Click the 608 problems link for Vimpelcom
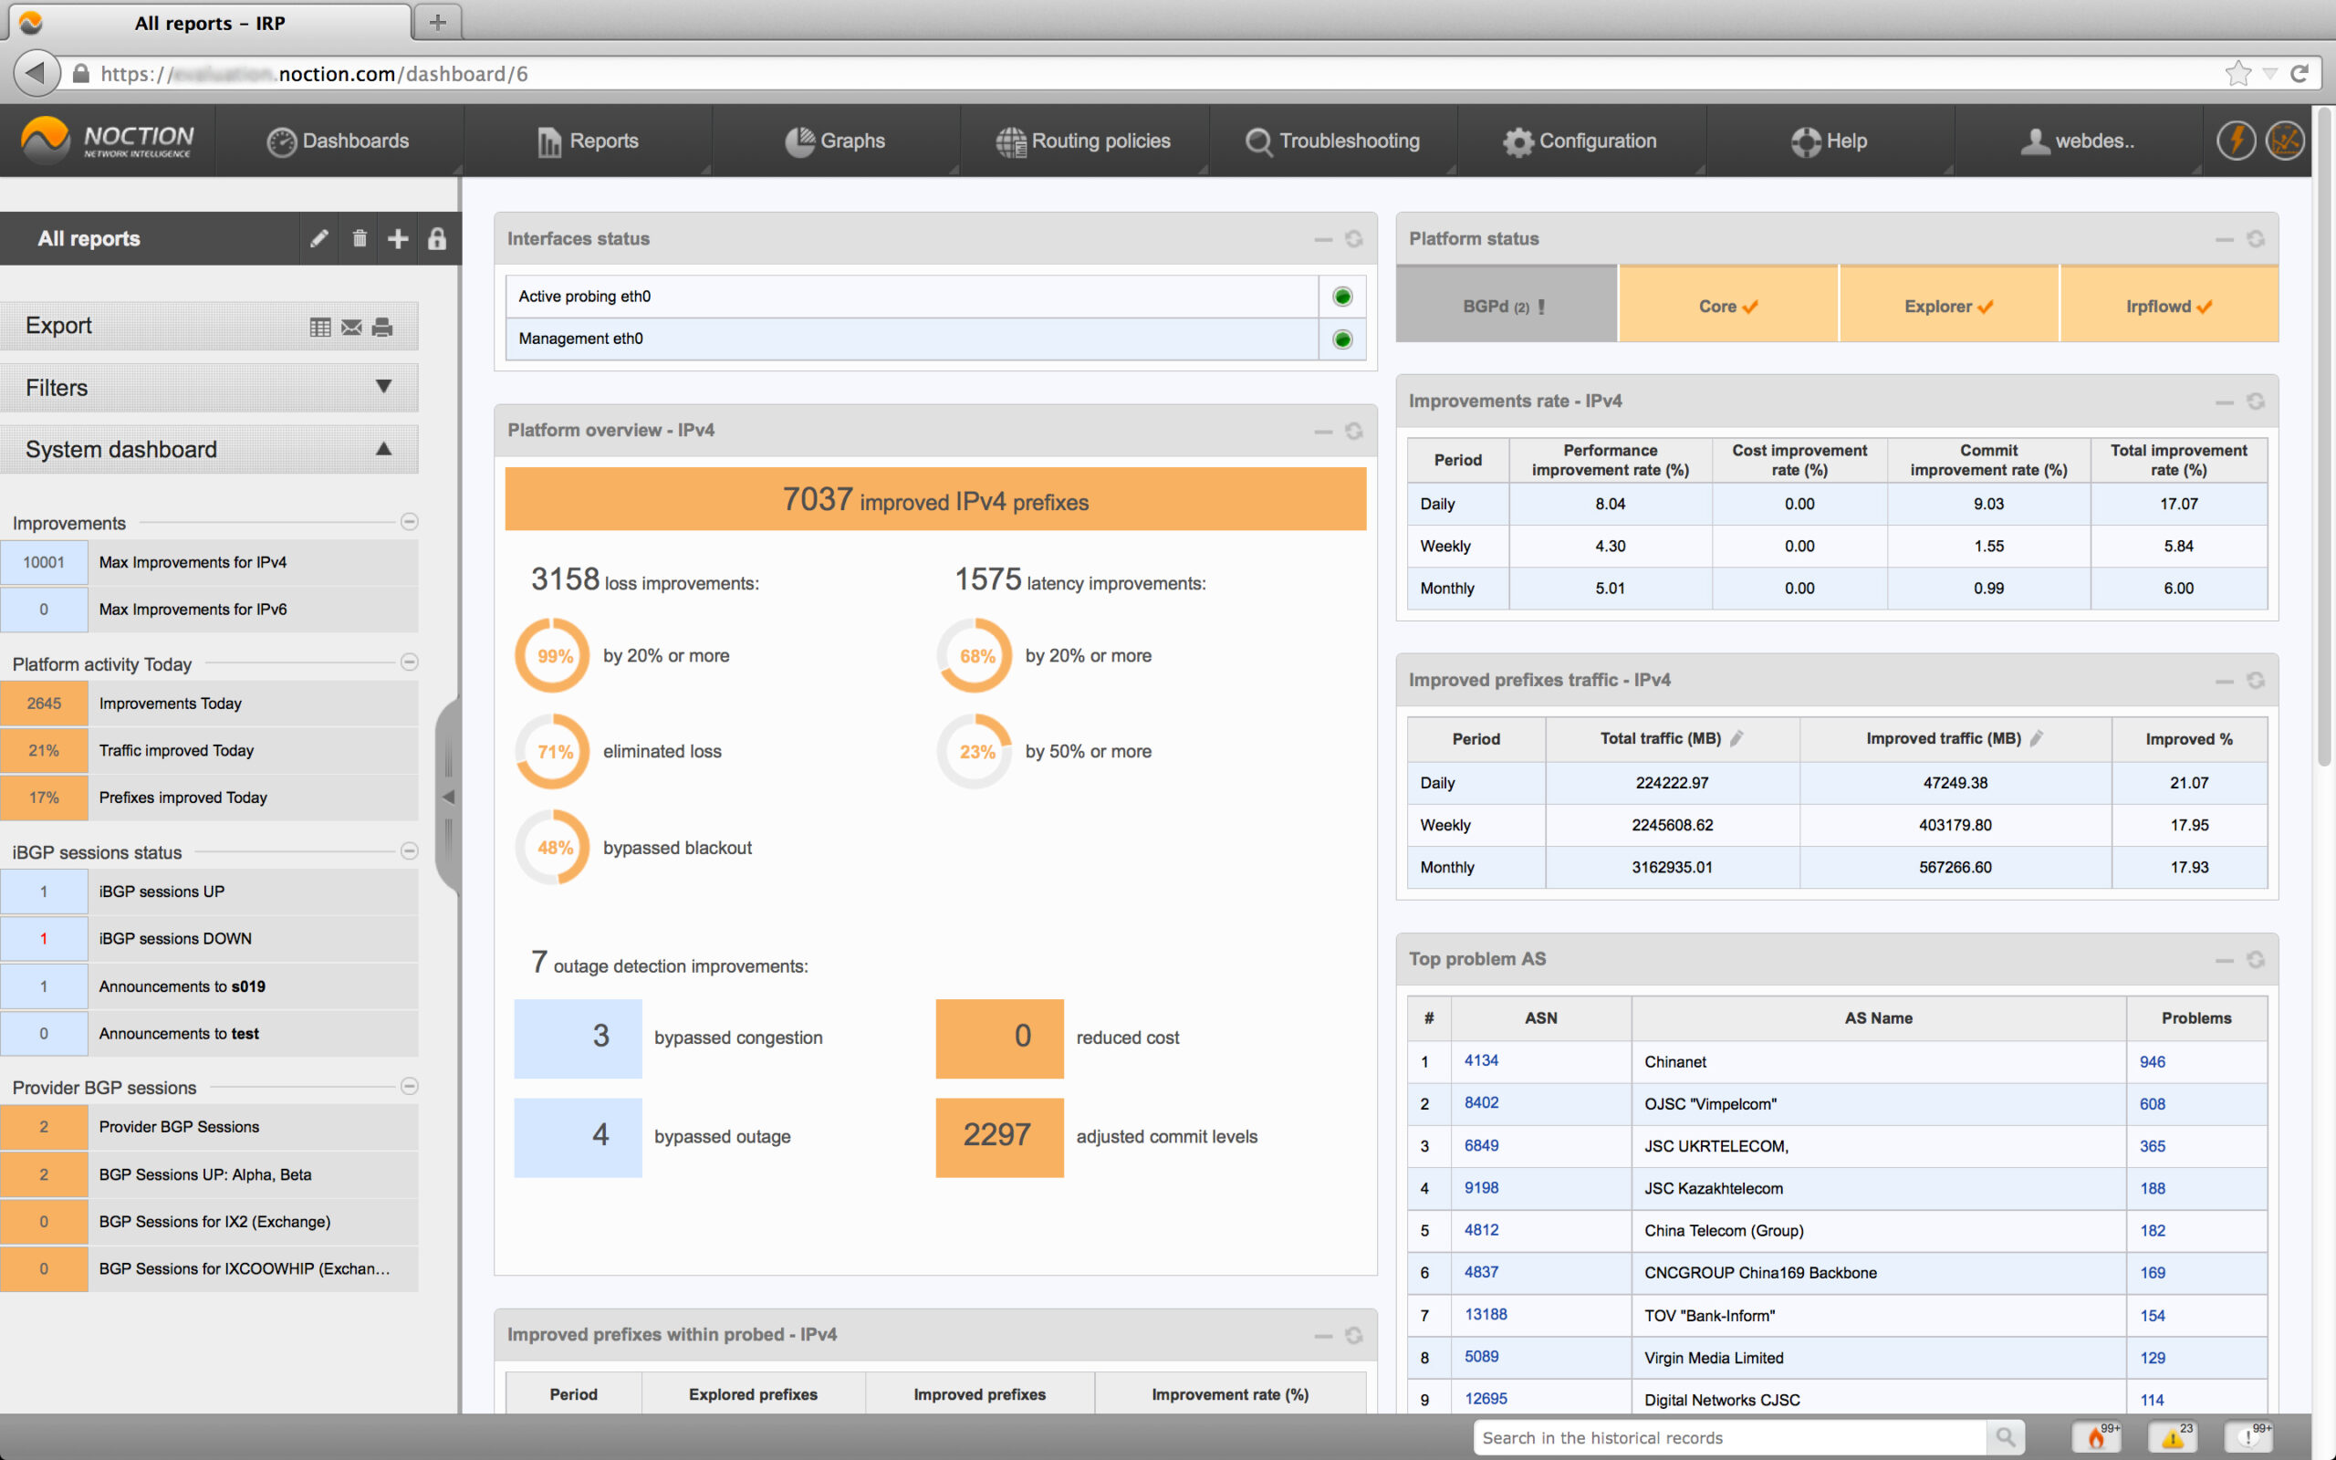Image resolution: width=2336 pixels, height=1460 pixels. pyautogui.click(x=2152, y=1104)
